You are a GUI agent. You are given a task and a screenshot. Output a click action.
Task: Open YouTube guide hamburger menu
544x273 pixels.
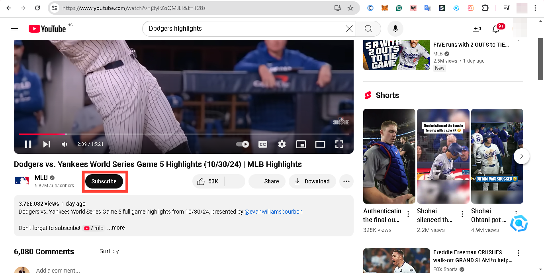pos(14,29)
